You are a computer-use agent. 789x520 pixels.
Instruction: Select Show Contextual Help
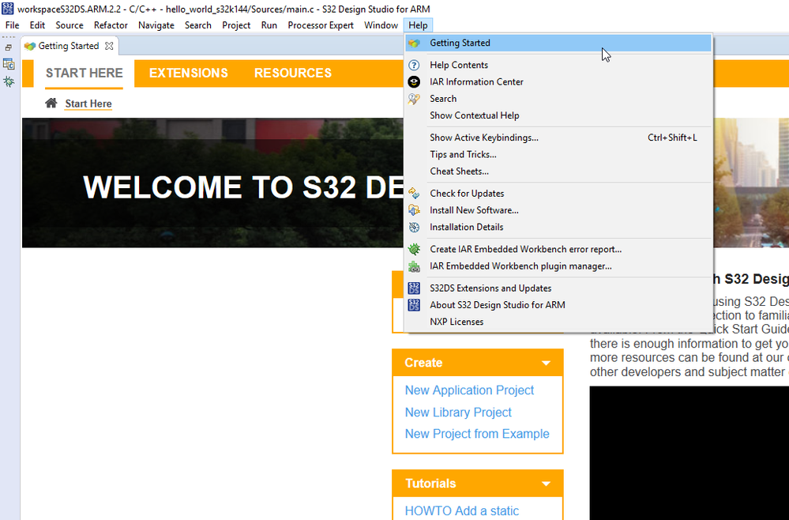pyautogui.click(x=558, y=115)
